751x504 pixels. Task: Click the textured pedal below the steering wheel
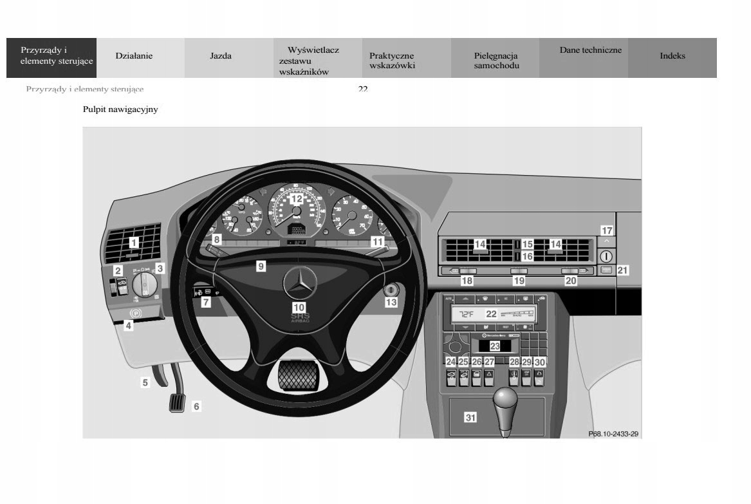point(297,375)
